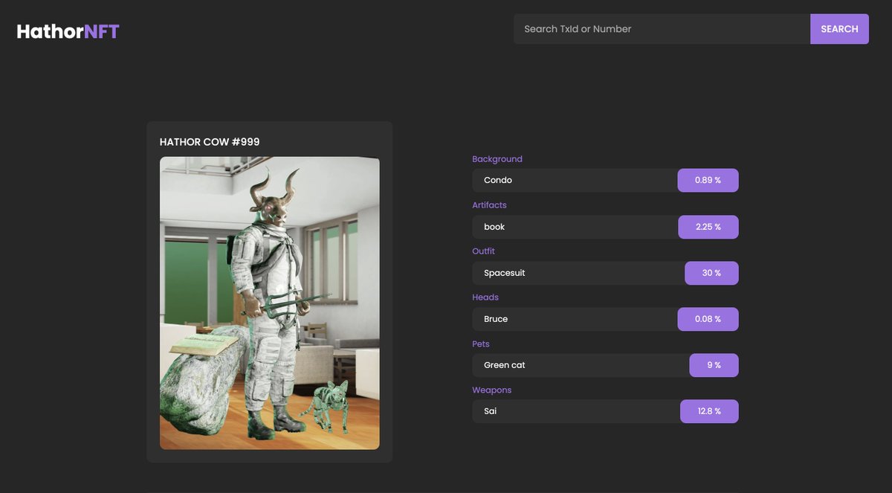892x493 pixels.
Task: Click the 12.8 % rarity badge
Action: pos(709,411)
